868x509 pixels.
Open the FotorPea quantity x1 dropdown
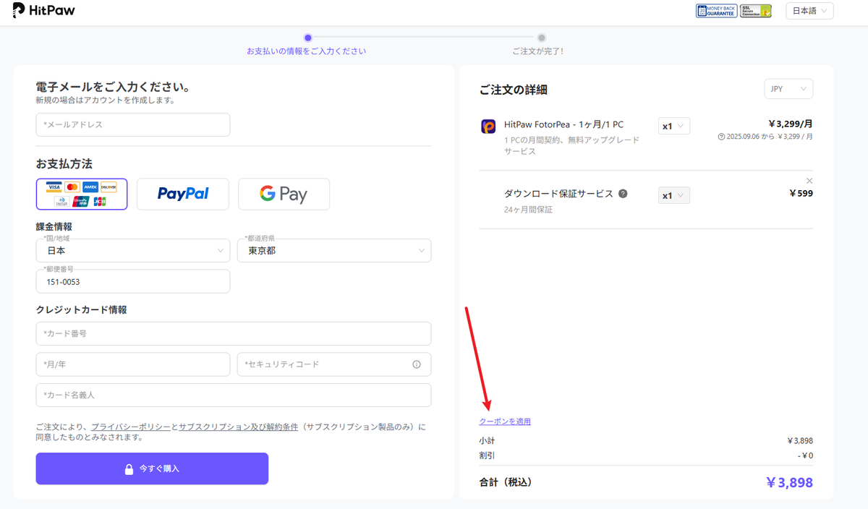tap(674, 126)
